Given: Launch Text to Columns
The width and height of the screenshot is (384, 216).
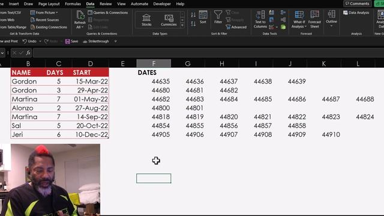Looking at the screenshot, I should 260,19.
